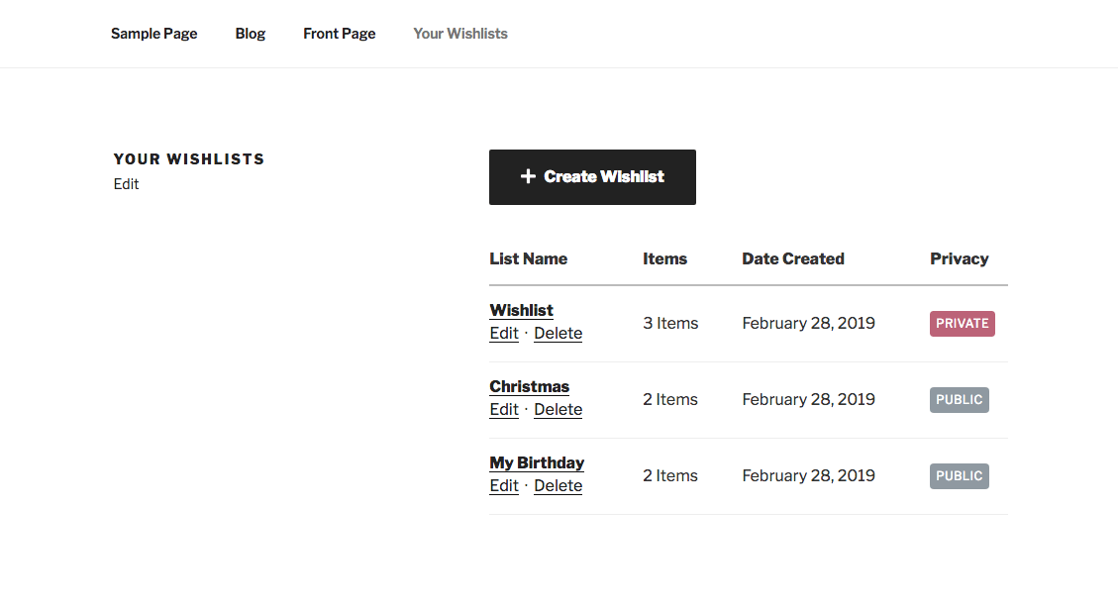Click the Public badge for Christmas
Viewport: 1118px width, 611px height.
click(959, 400)
